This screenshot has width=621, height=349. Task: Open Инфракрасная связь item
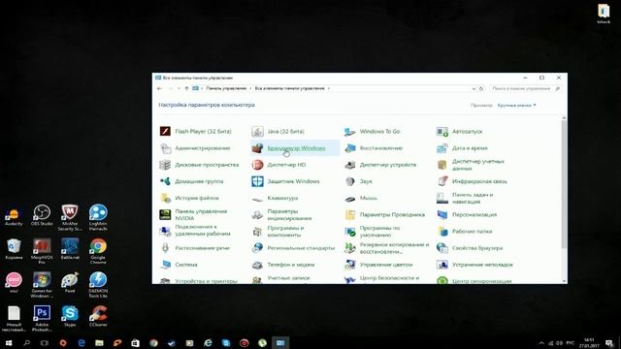coord(472,181)
